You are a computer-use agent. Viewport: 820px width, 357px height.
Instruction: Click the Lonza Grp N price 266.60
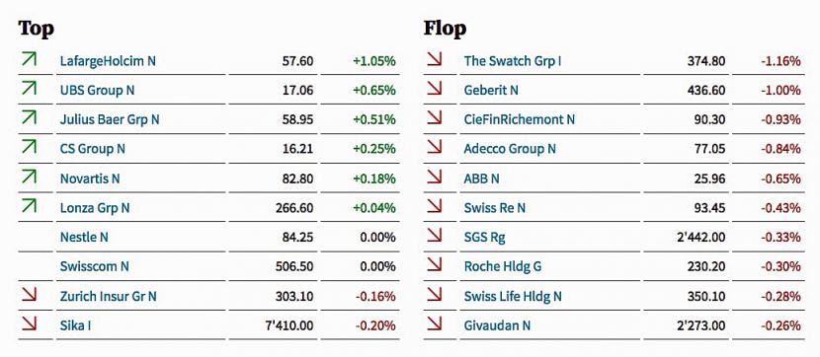click(x=294, y=208)
